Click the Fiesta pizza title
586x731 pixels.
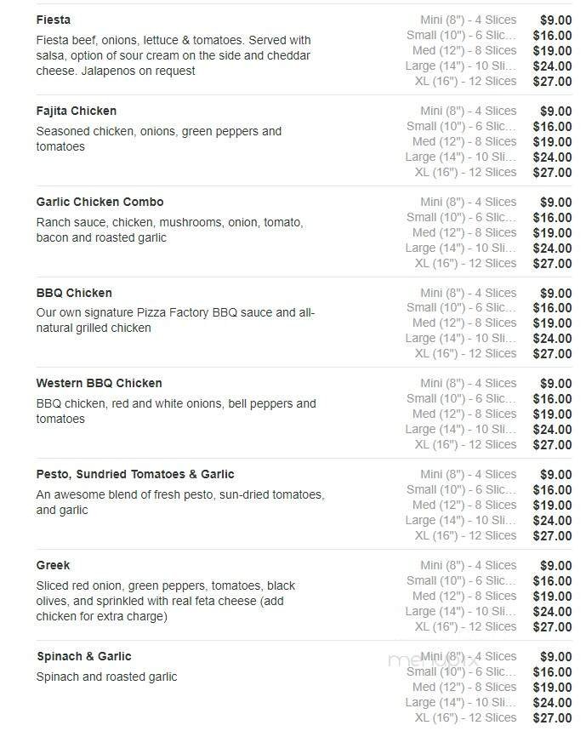pyautogui.click(x=54, y=20)
